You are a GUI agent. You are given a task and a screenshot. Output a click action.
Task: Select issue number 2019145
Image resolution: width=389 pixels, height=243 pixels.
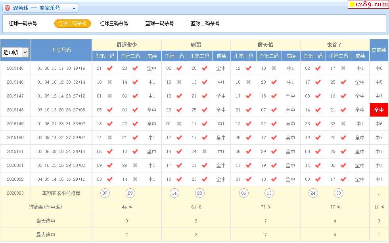[15, 68]
